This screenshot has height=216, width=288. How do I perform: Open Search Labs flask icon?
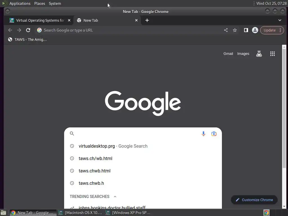pyautogui.click(x=259, y=54)
